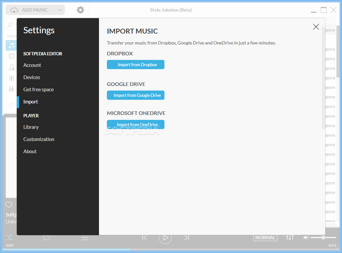Click the 'Settings' dialog title
The height and width of the screenshot is (253, 342).
point(39,30)
